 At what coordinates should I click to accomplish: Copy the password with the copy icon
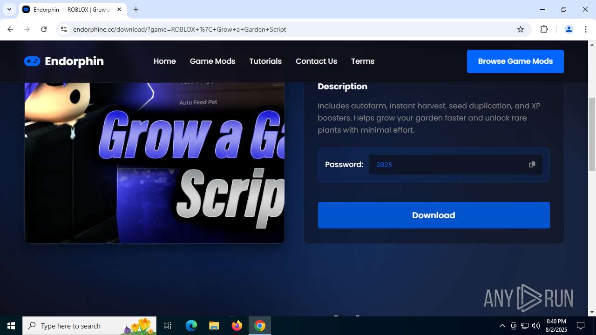pos(532,165)
